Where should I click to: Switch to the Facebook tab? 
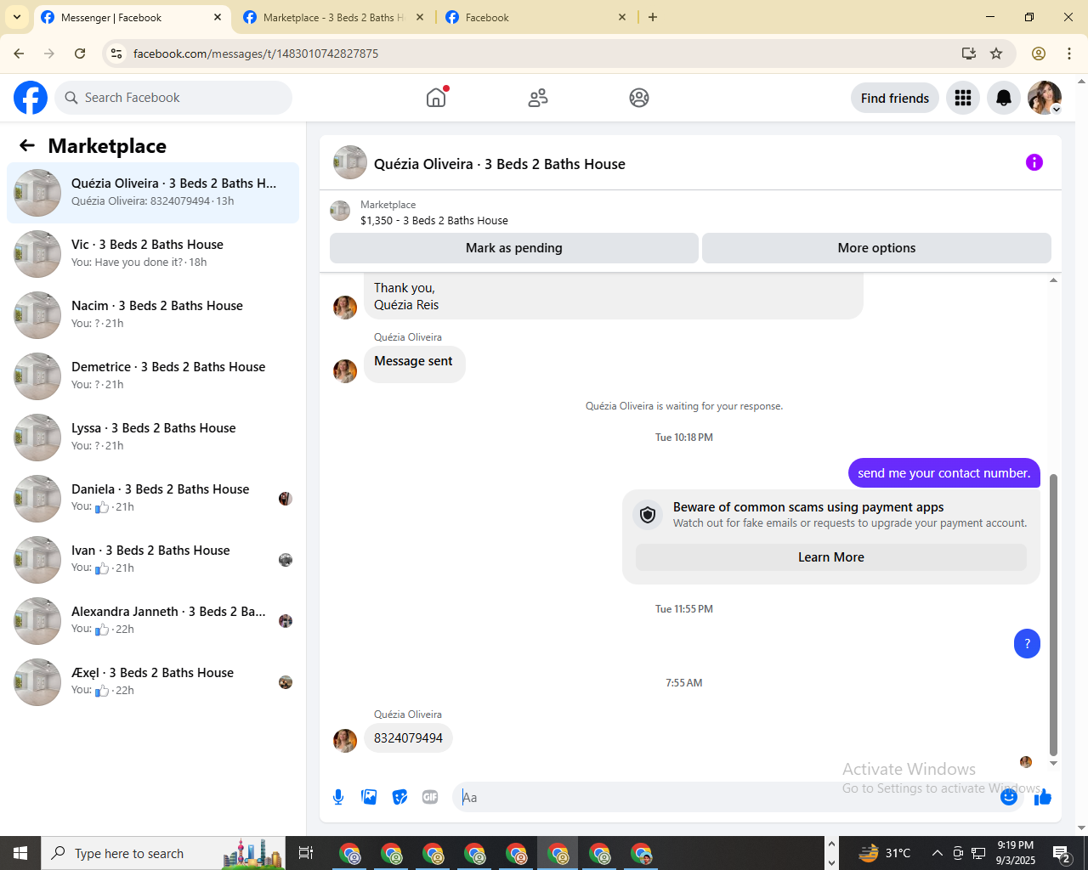(x=537, y=17)
